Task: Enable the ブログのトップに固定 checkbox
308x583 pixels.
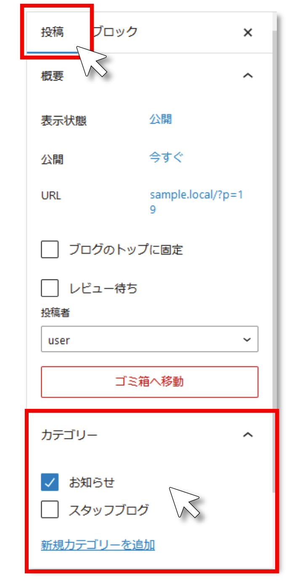Action: click(x=50, y=250)
